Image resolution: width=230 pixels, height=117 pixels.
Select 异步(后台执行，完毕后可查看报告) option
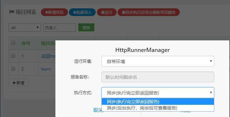point(158,108)
